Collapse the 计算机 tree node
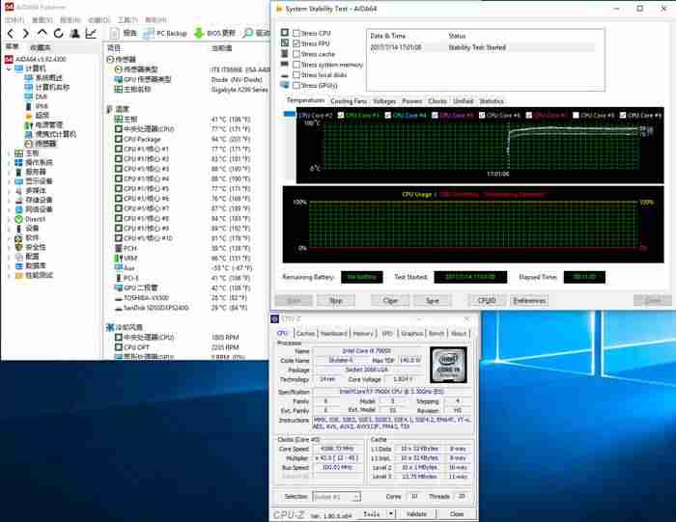This screenshot has width=676, height=522. click(9, 69)
